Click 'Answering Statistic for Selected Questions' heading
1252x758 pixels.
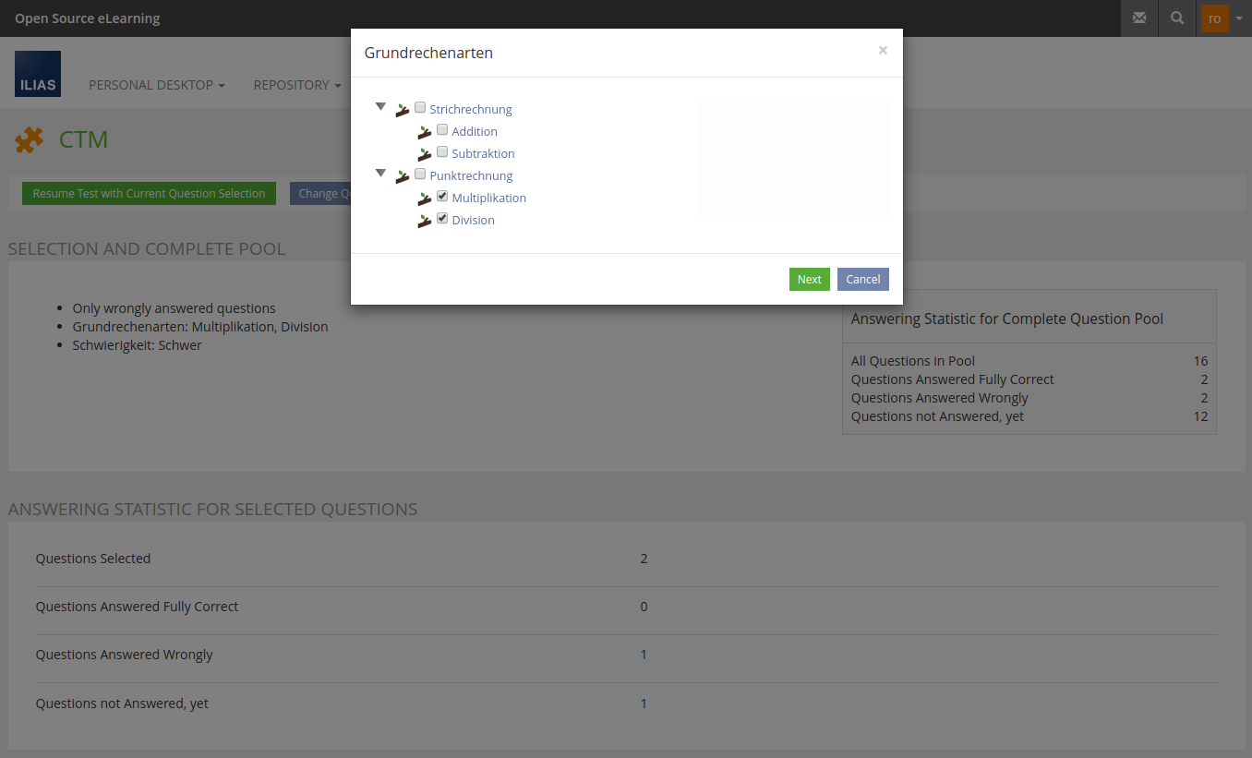212,510
